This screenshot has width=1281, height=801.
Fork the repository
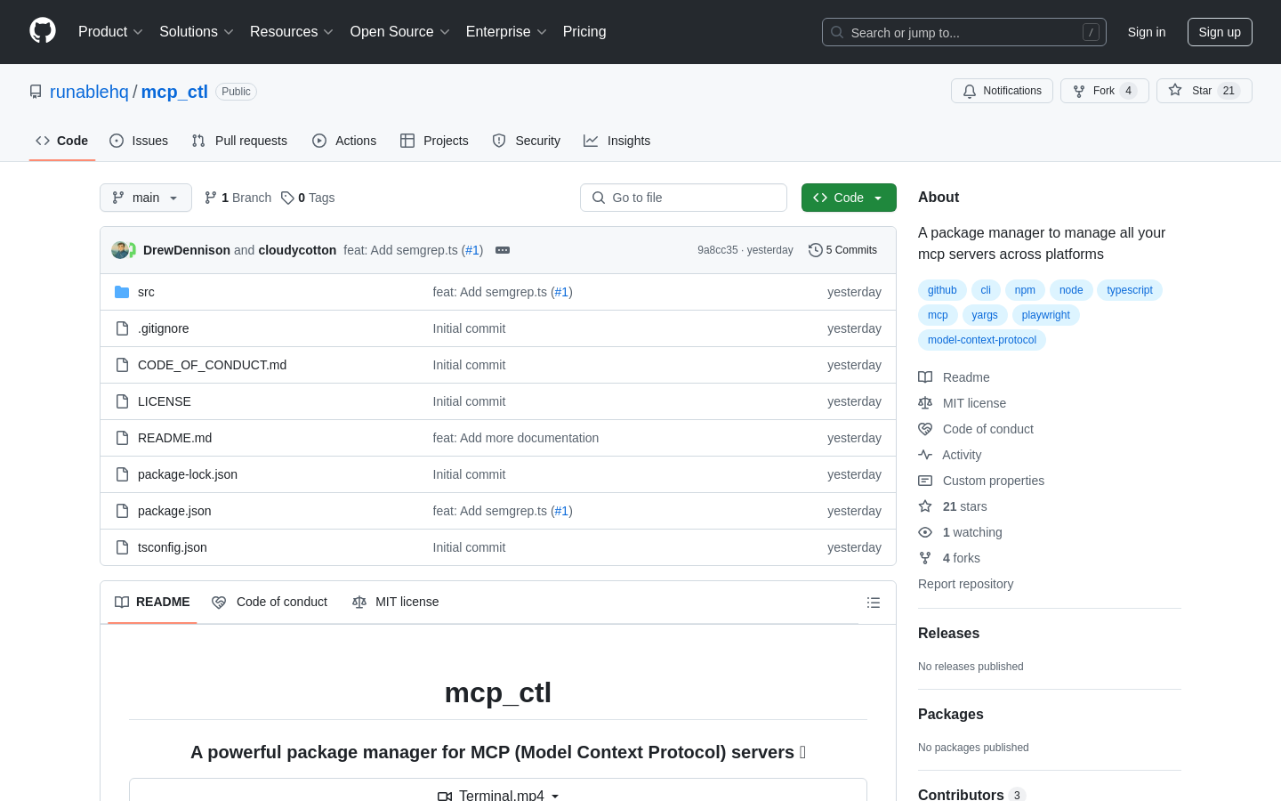click(1105, 91)
